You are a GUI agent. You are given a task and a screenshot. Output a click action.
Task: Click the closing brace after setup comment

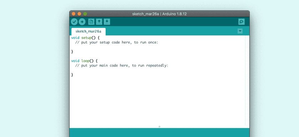(x=72, y=52)
